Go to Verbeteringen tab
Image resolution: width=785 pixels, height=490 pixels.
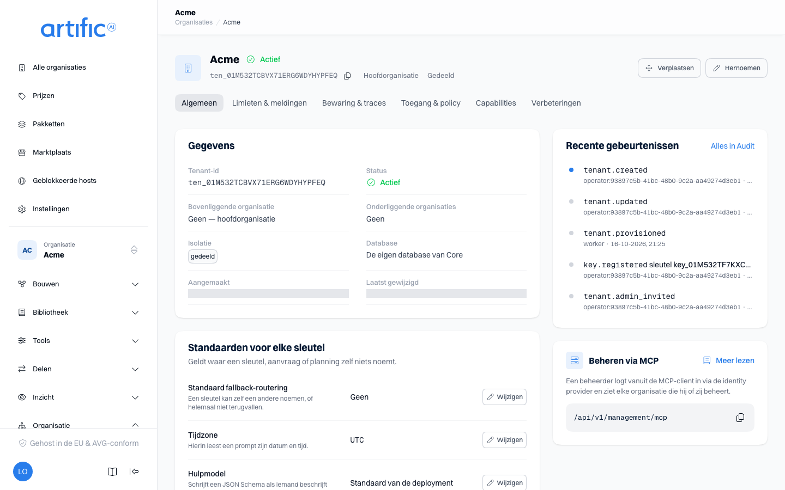(556, 103)
